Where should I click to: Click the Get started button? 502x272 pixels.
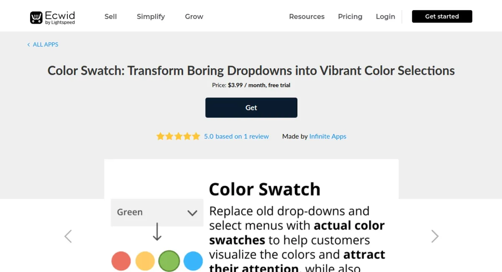point(442,16)
